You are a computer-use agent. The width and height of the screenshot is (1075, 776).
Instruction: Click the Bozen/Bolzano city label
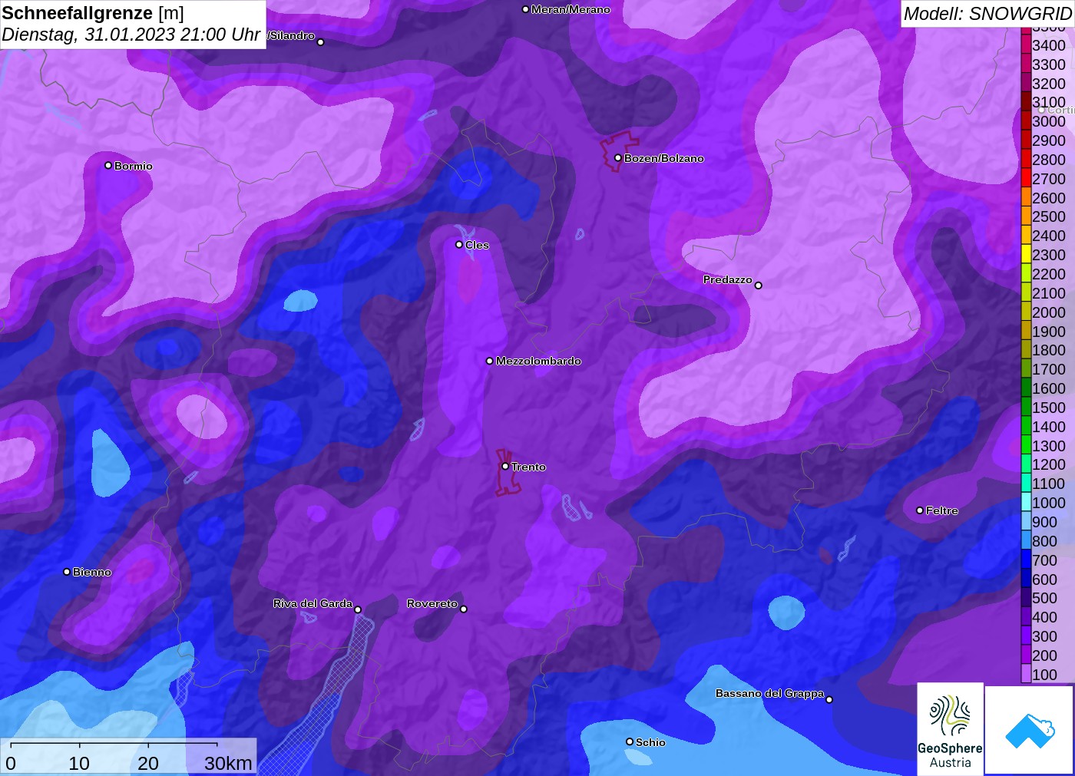(663, 158)
